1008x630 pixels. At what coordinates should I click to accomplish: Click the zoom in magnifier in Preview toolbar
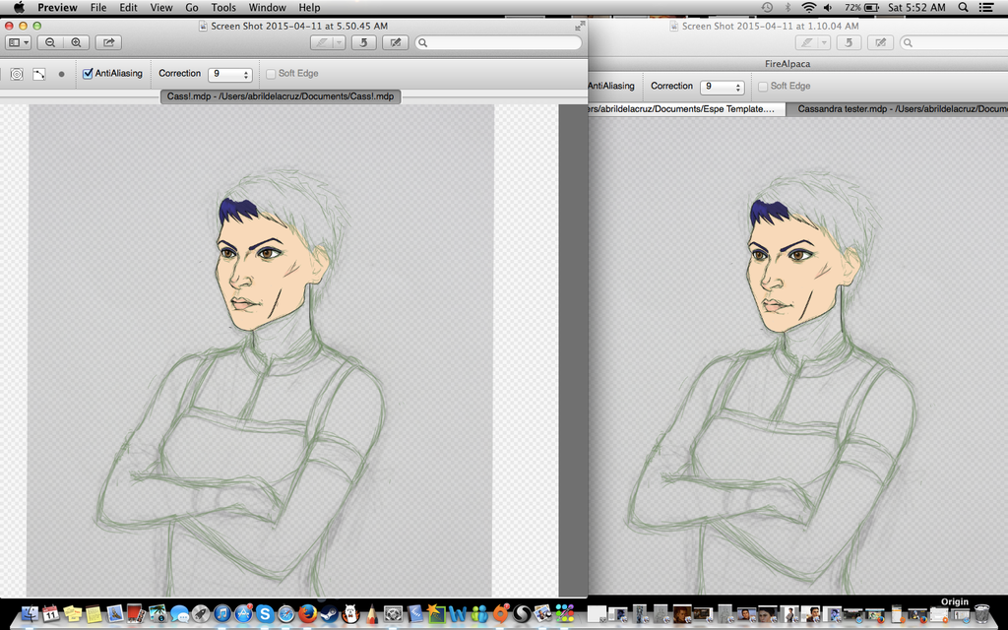(75, 43)
